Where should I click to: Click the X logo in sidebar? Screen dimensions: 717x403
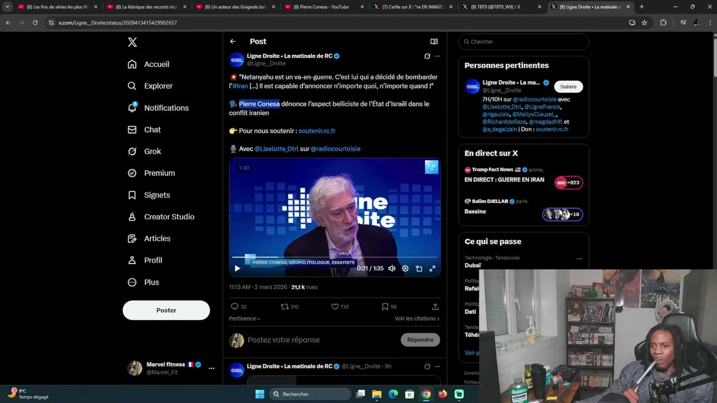click(132, 42)
